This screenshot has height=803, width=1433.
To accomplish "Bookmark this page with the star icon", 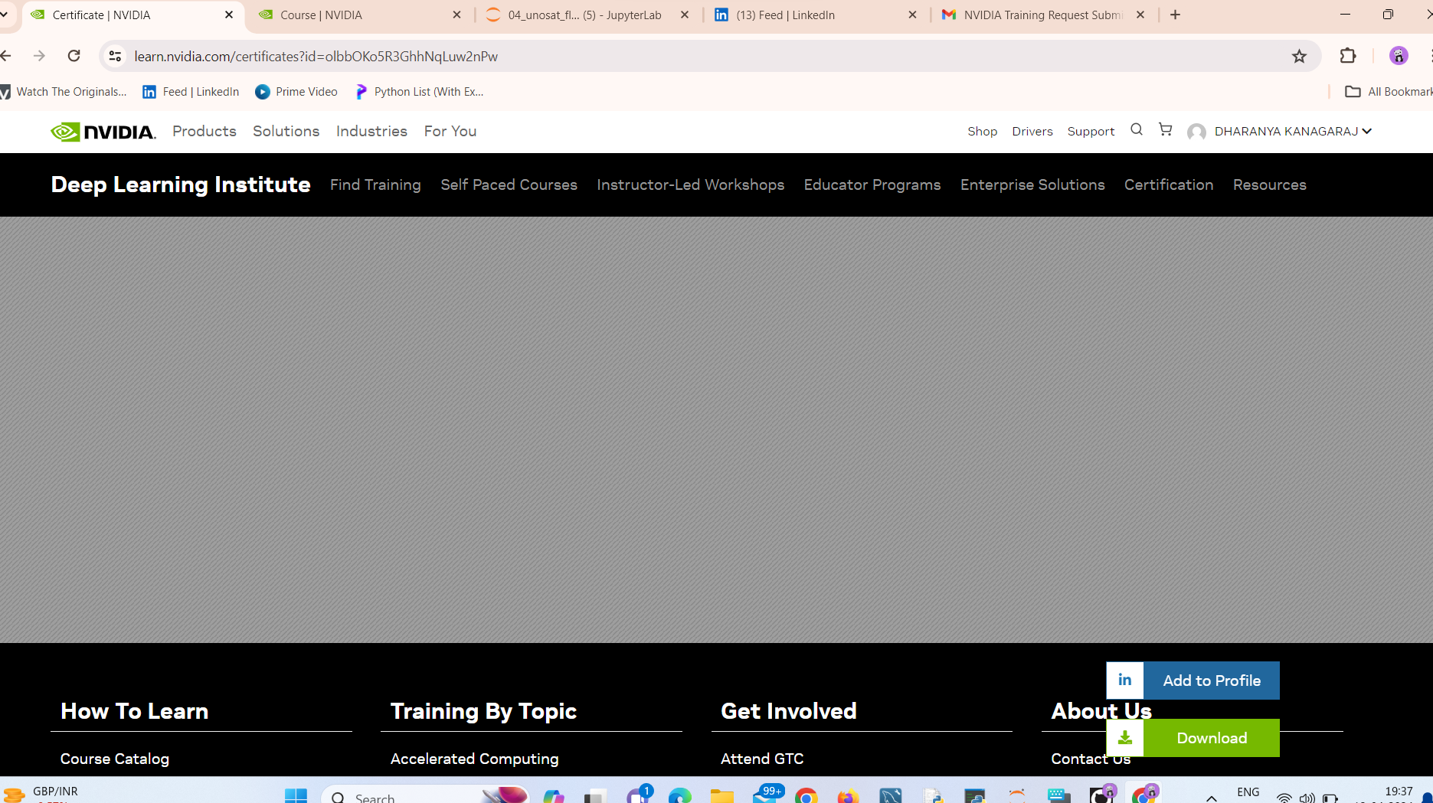I will 1299,56.
